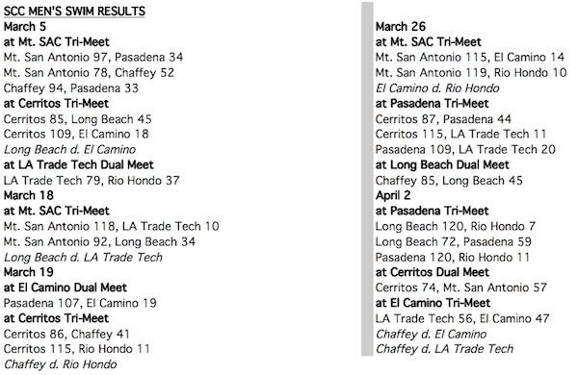This screenshot has width=578, height=375.
Task: Select the italic Chaffey d. Rio Hondo line
Action: [61, 364]
